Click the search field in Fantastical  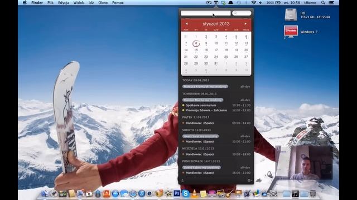tap(242, 13)
